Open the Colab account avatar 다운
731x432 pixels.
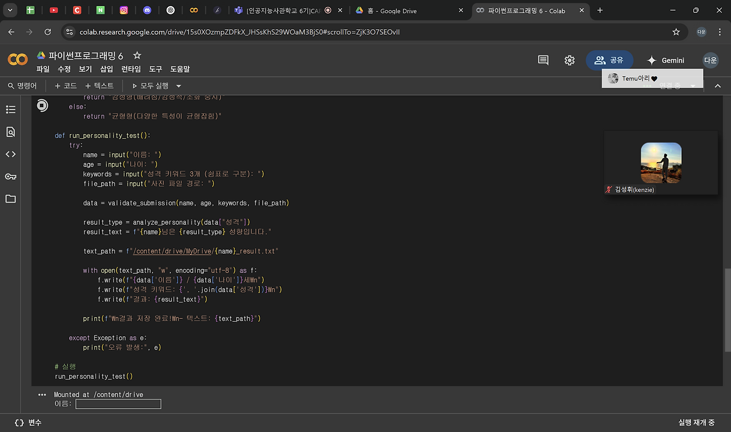[710, 60]
